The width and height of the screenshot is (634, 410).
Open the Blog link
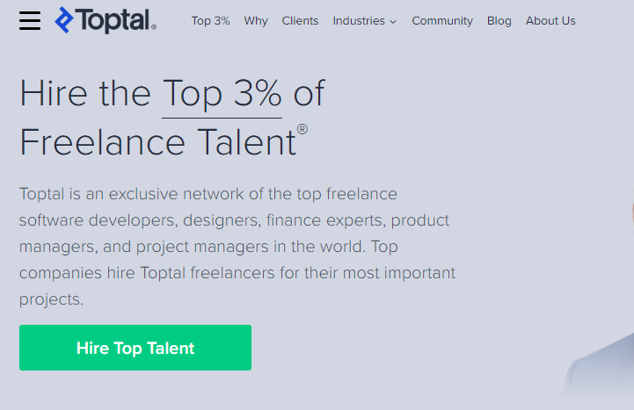499,21
